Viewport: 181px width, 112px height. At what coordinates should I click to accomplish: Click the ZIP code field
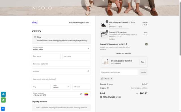click(x=82, y=87)
